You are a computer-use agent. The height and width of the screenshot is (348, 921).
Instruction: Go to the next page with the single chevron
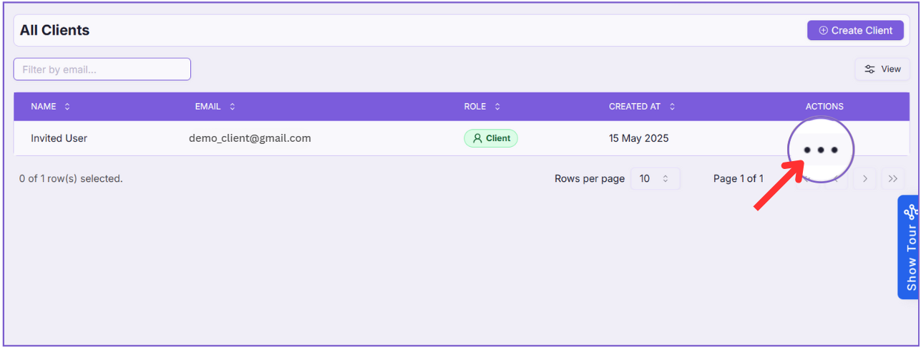864,179
